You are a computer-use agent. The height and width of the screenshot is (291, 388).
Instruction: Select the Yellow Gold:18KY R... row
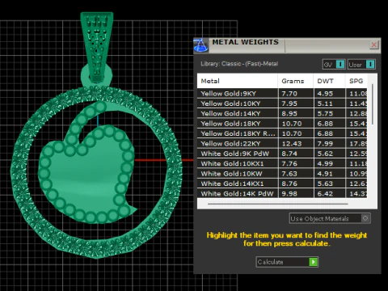click(x=282, y=133)
